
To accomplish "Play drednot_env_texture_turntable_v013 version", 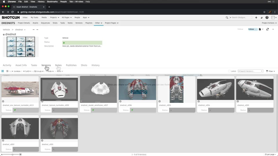I will coord(3,101).
